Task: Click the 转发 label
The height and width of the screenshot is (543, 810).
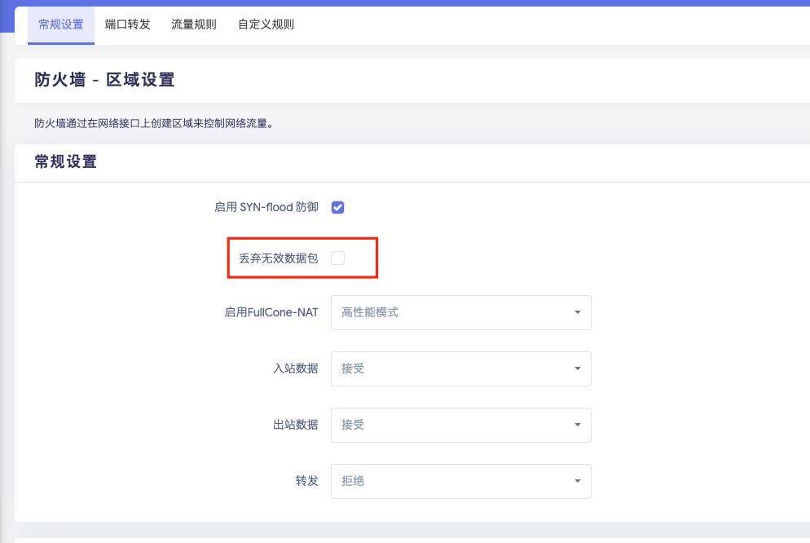Action: tap(307, 482)
